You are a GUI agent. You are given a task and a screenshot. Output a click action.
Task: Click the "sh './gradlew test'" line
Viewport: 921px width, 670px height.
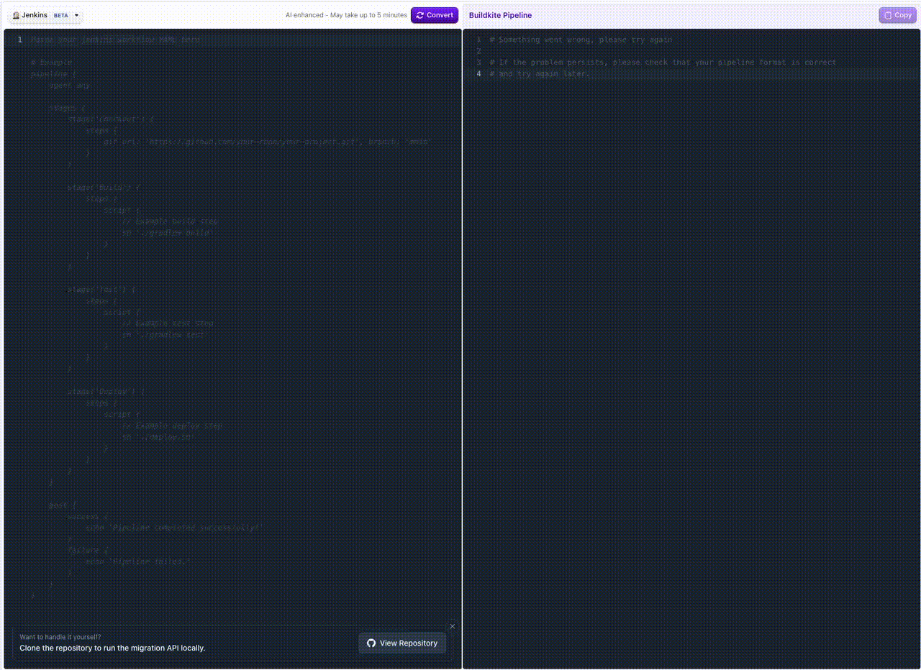coord(165,335)
